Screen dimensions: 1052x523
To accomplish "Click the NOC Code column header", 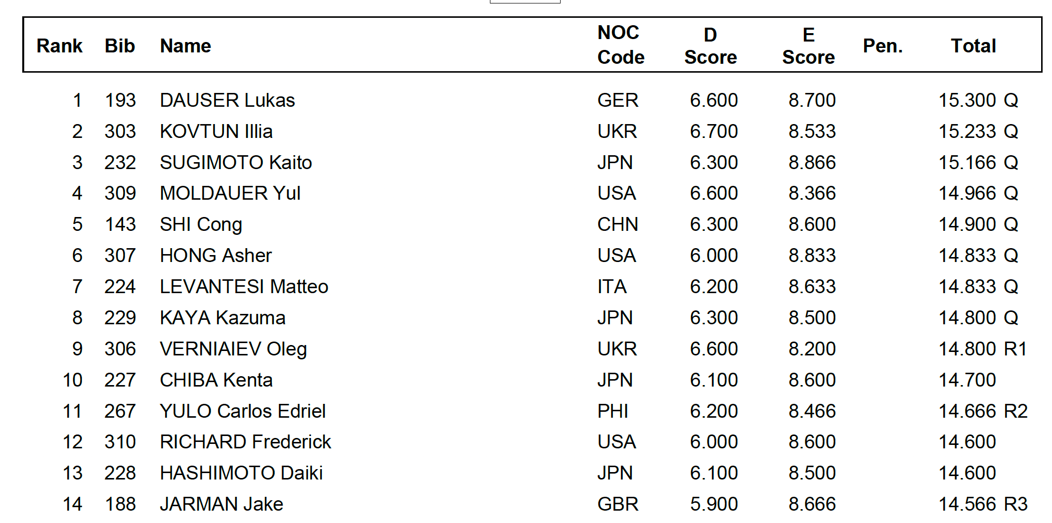I will 620,45.
